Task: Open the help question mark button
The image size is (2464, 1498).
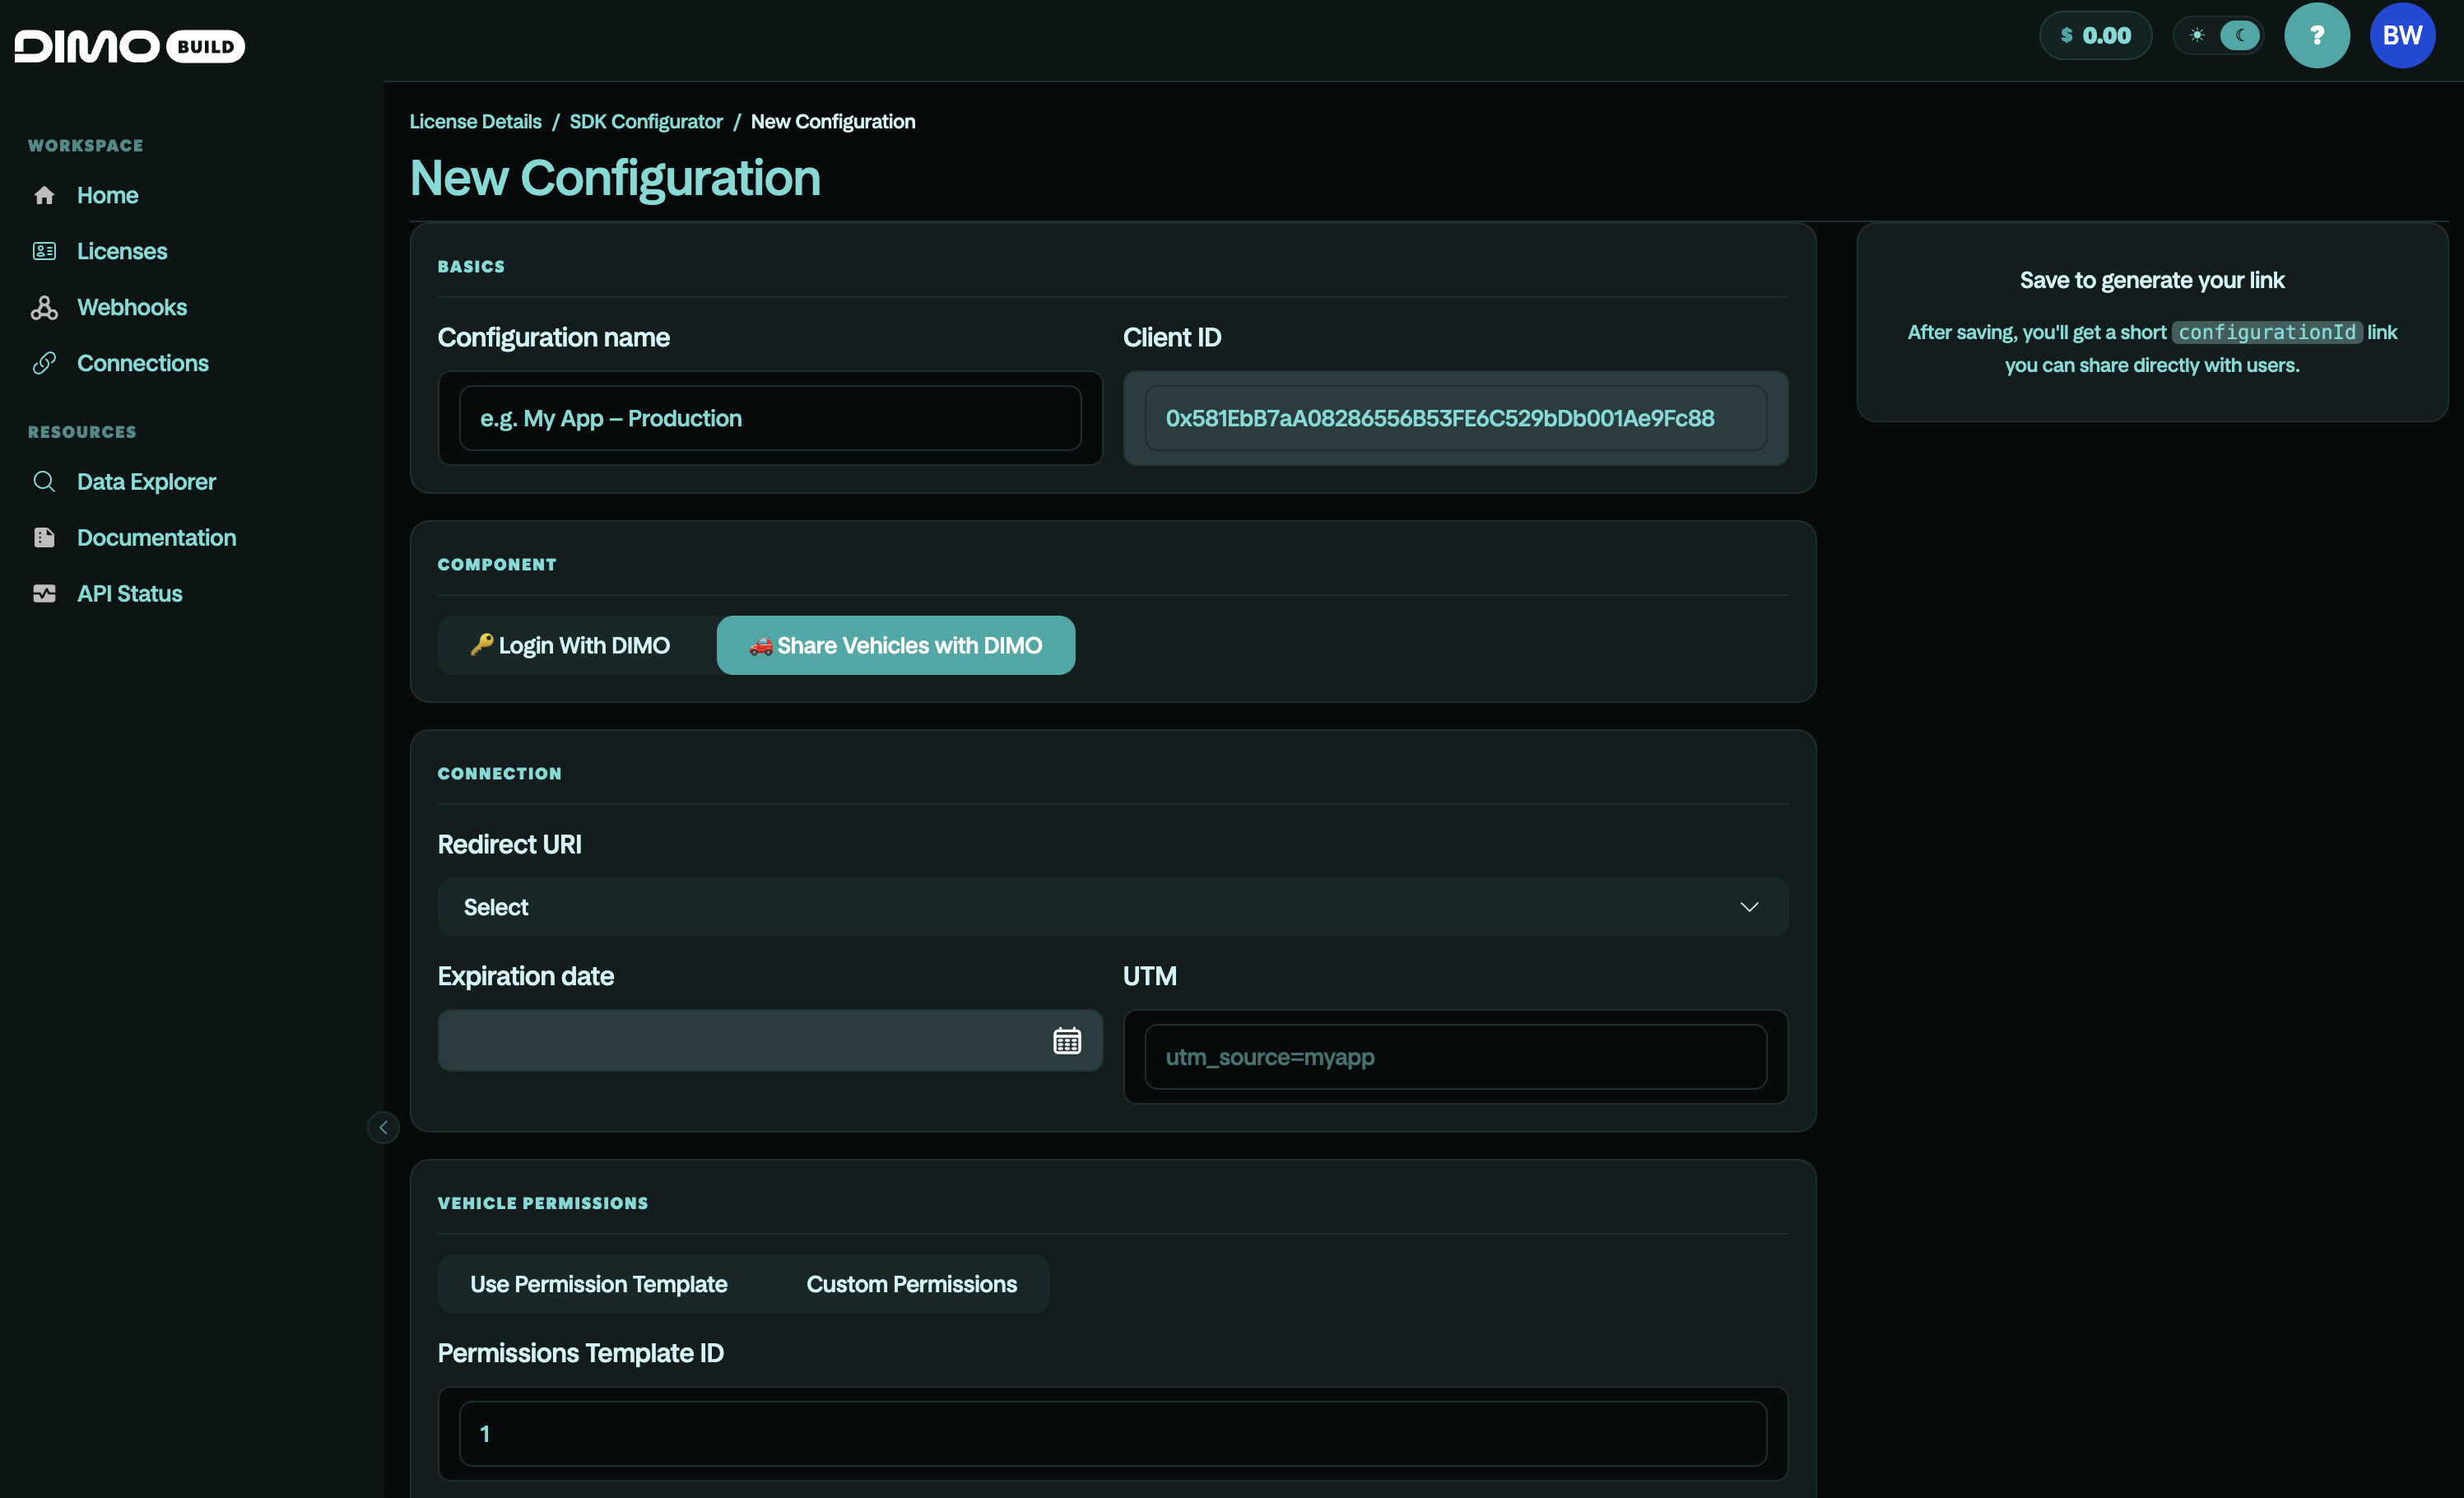Action: click(x=2316, y=35)
